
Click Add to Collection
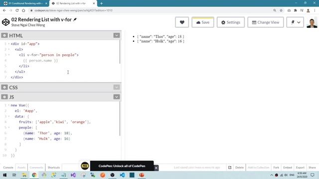[x=258, y=168]
